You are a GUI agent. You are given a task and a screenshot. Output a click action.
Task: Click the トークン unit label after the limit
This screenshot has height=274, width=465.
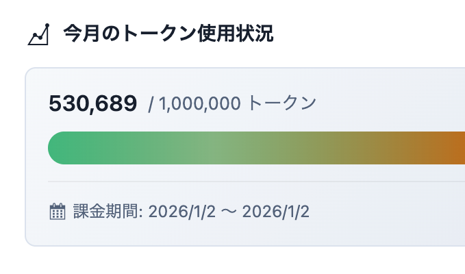click(281, 104)
